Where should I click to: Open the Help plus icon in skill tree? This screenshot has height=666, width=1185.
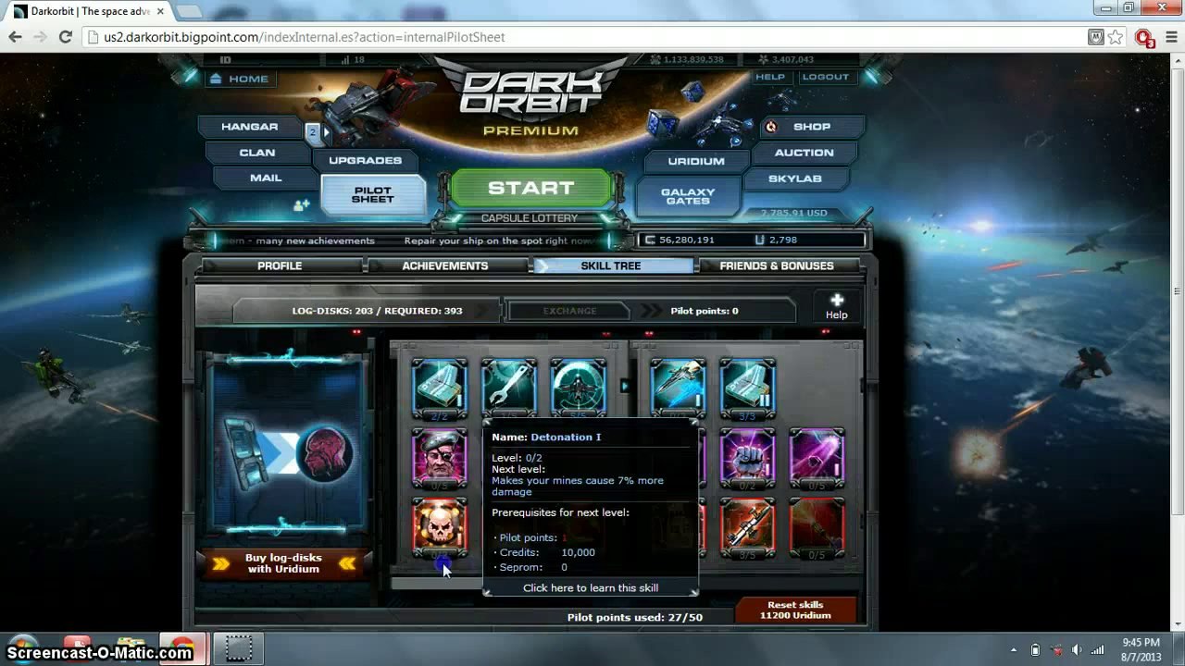click(837, 307)
